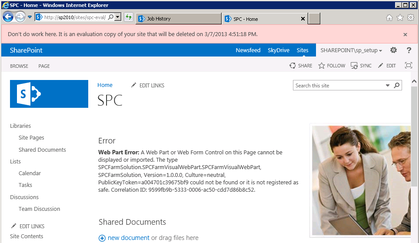Open Sites in the top bar
The image size is (419, 243).
pos(303,50)
